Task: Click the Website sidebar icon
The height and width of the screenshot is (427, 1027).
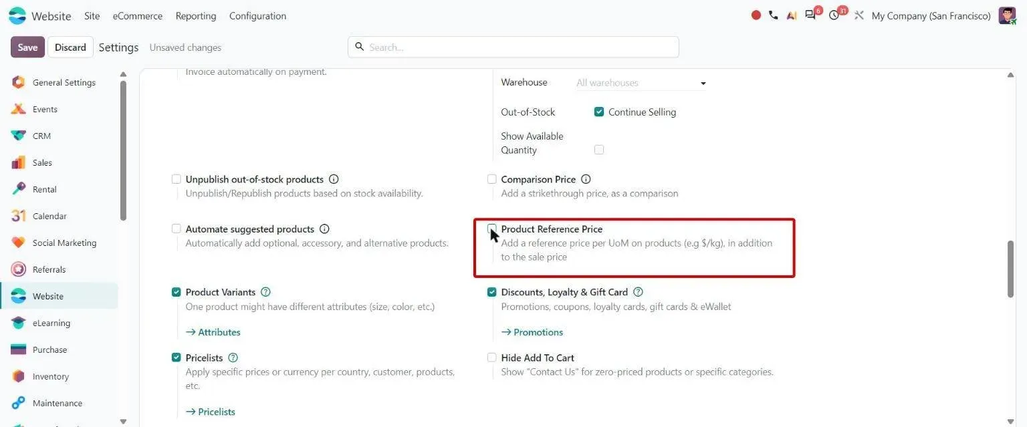Action: (x=19, y=296)
